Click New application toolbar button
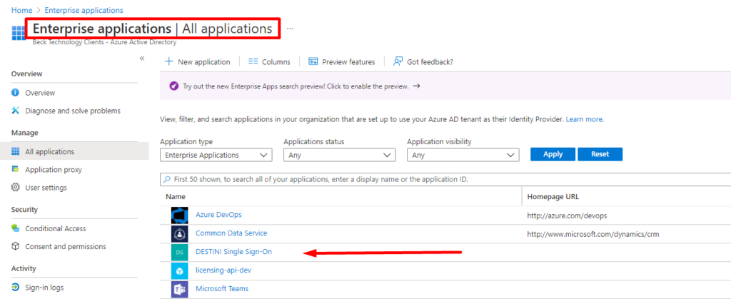The width and height of the screenshot is (731, 299). [x=198, y=61]
